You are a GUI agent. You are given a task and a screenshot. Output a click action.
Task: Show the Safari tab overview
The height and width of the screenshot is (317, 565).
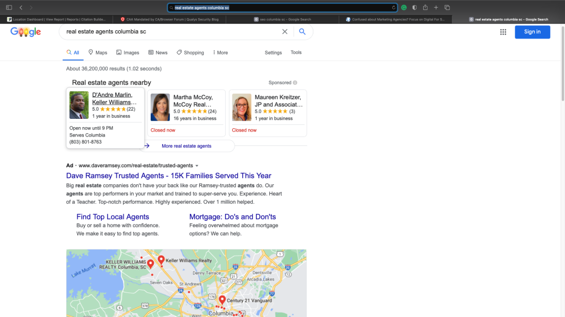[447, 8]
